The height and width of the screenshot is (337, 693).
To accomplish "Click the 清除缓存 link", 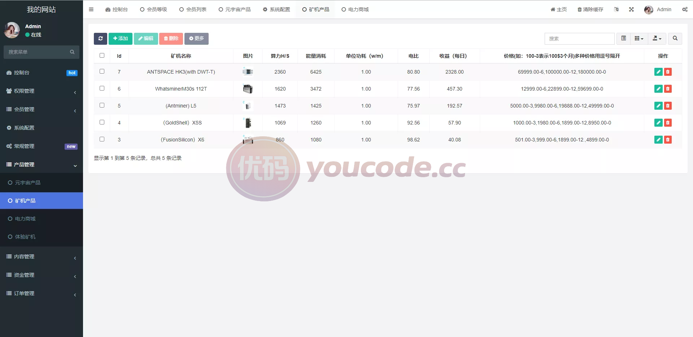I will coord(590,9).
